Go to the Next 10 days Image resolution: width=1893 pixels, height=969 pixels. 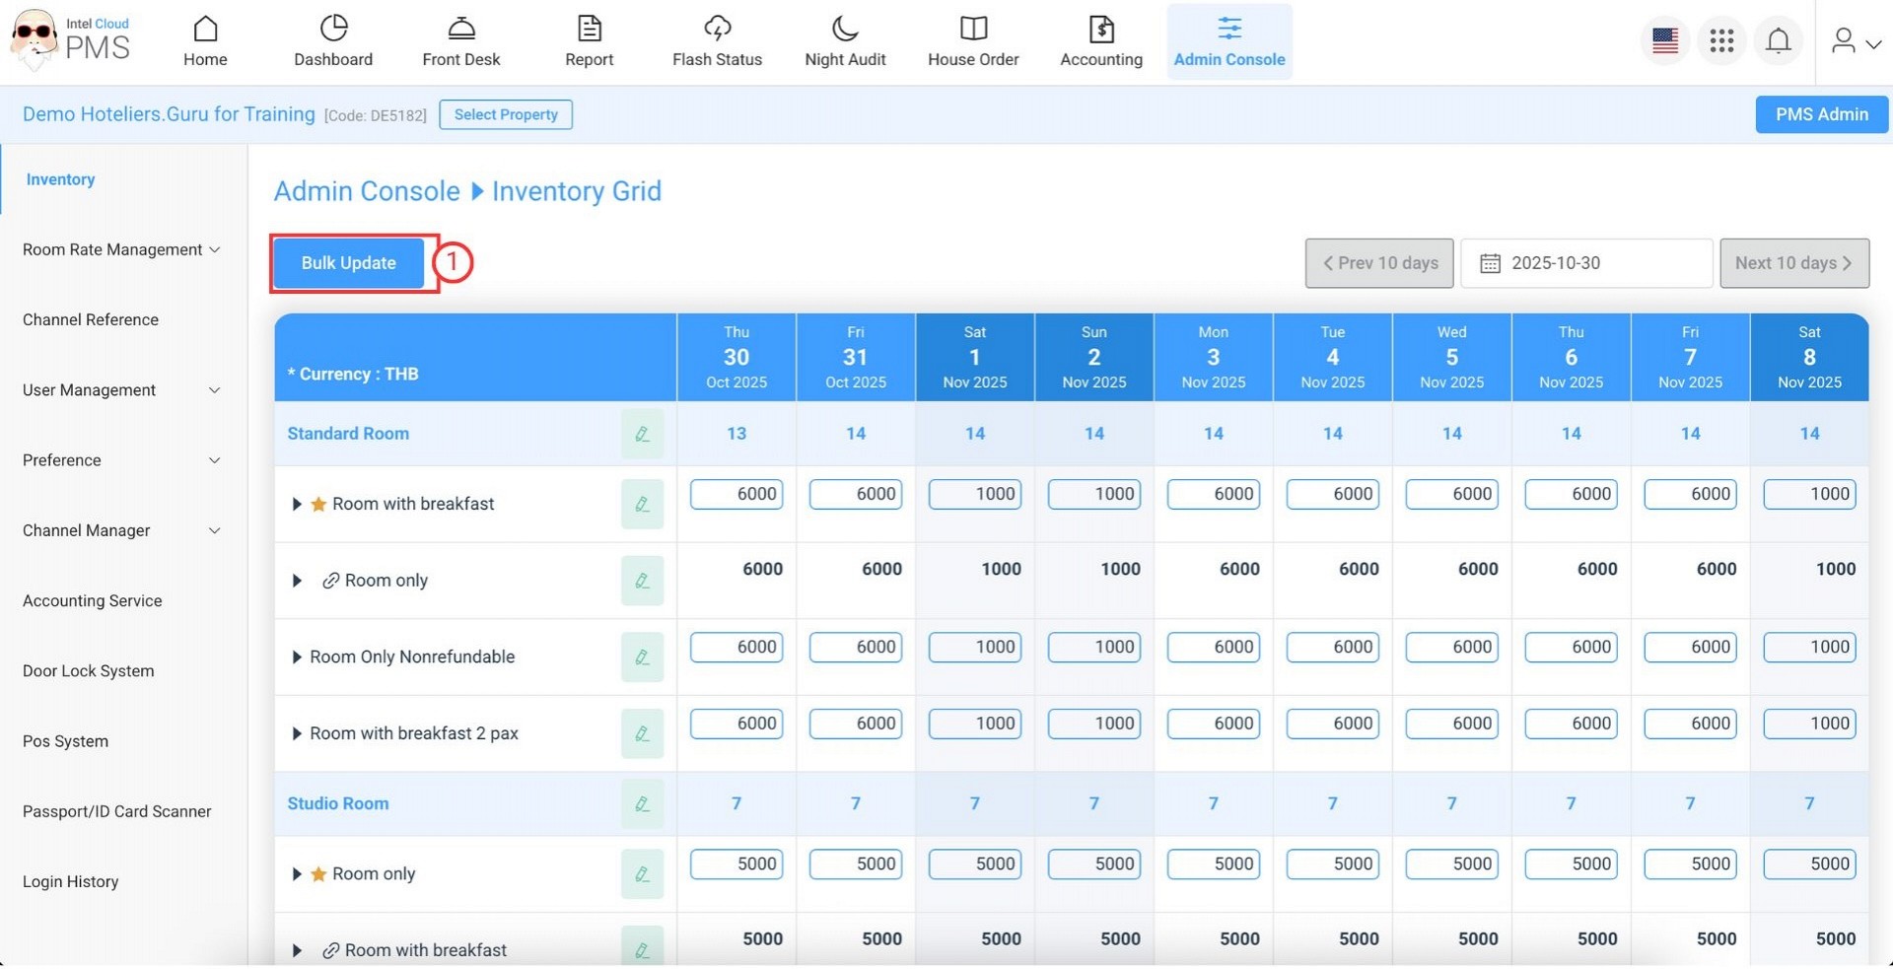coord(1793,263)
